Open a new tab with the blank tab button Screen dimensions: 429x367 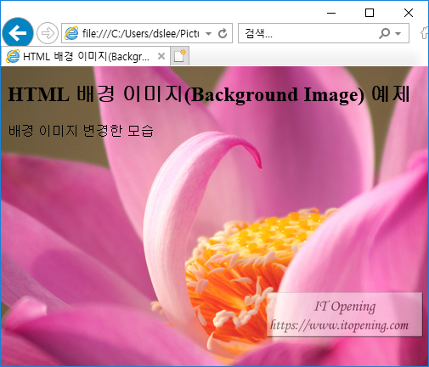(x=179, y=56)
